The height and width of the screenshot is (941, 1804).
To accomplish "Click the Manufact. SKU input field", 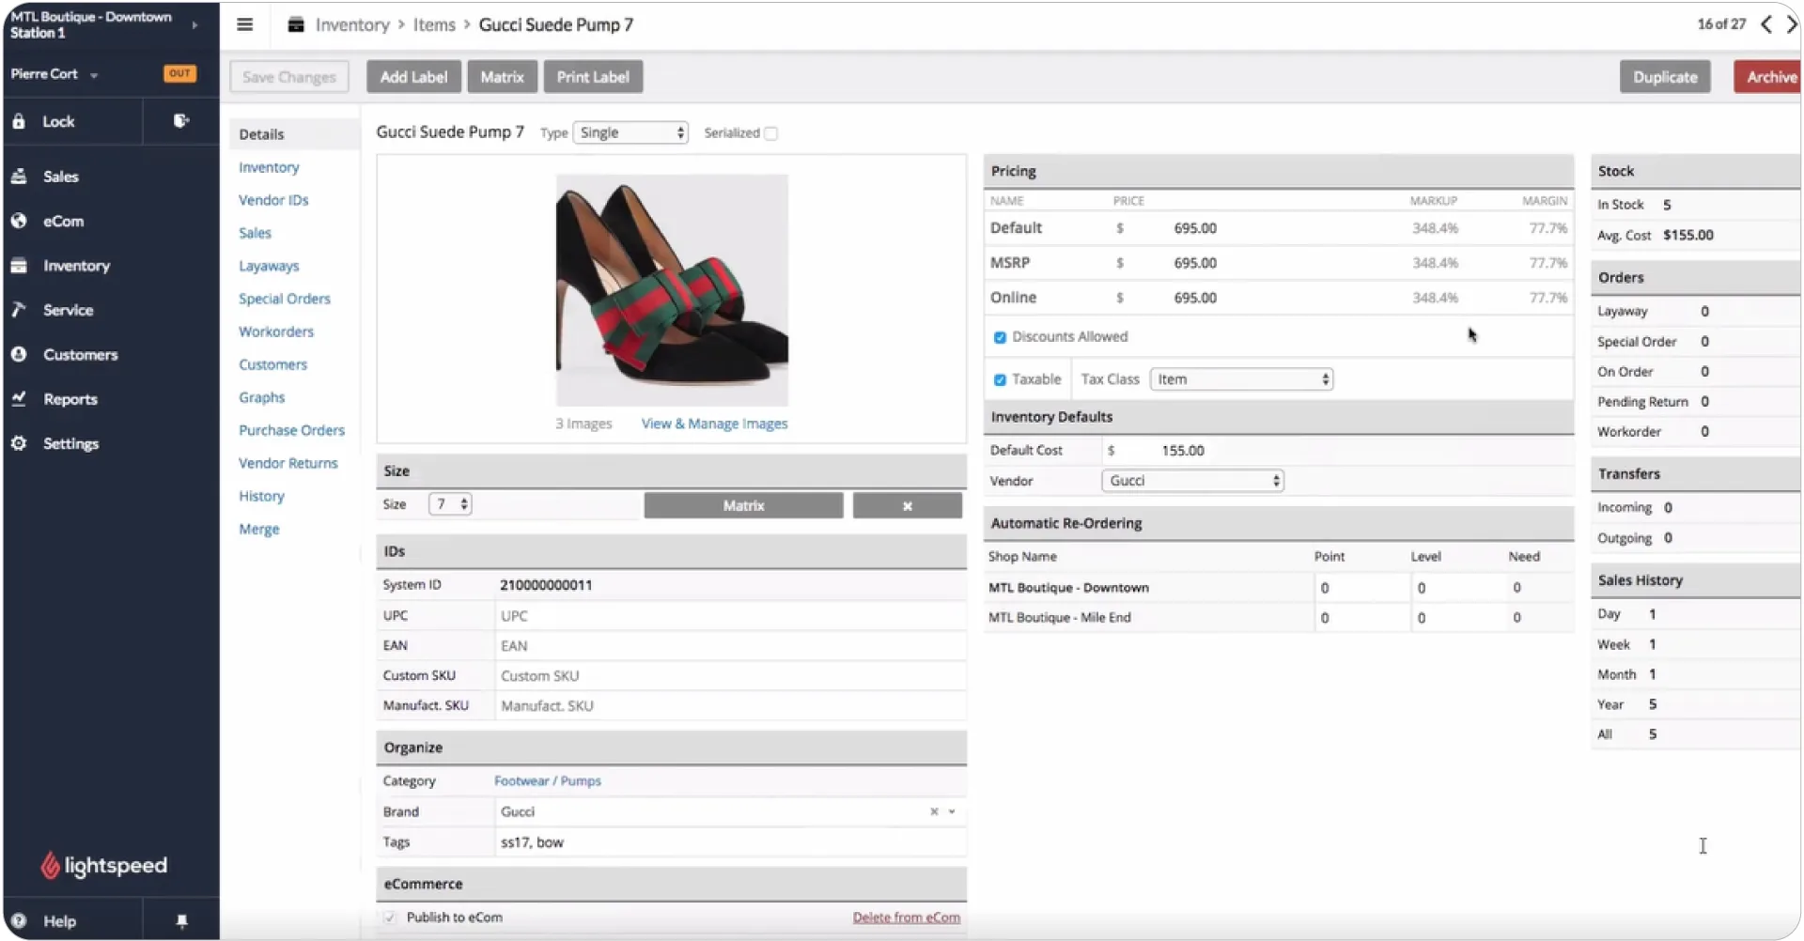I will pyautogui.click(x=730, y=706).
